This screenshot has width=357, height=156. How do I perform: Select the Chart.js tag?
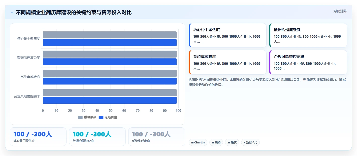198,142
